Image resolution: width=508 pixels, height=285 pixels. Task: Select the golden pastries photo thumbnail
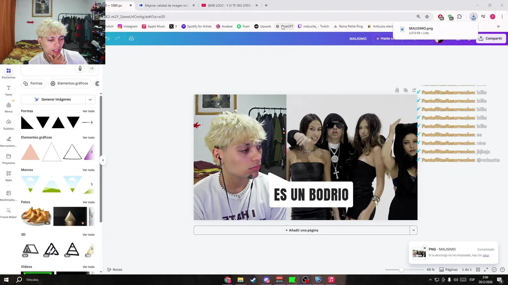point(36,216)
